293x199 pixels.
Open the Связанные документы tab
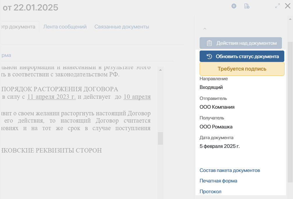pos(121,26)
